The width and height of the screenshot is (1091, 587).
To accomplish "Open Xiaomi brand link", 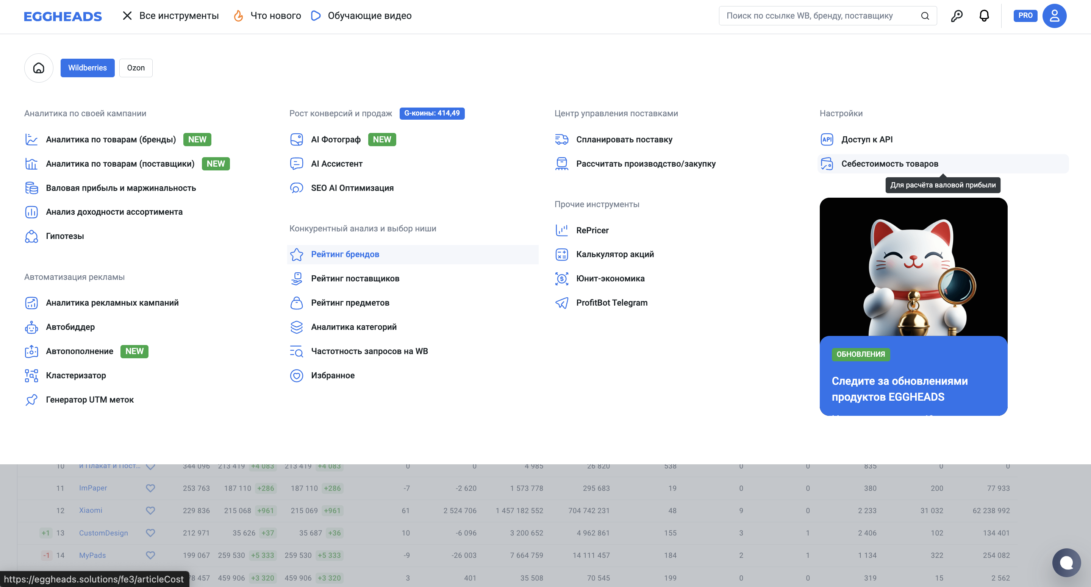I will [x=91, y=511].
